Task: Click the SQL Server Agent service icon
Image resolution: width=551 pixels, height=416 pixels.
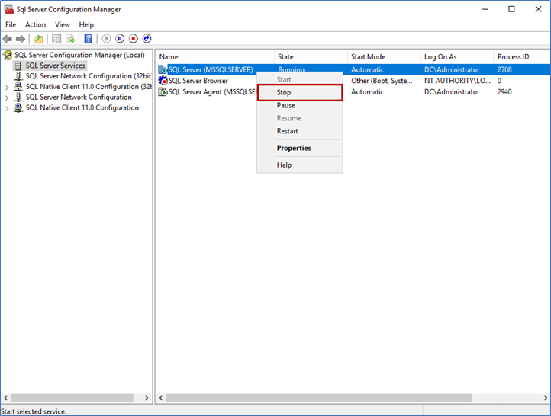Action: pos(163,92)
